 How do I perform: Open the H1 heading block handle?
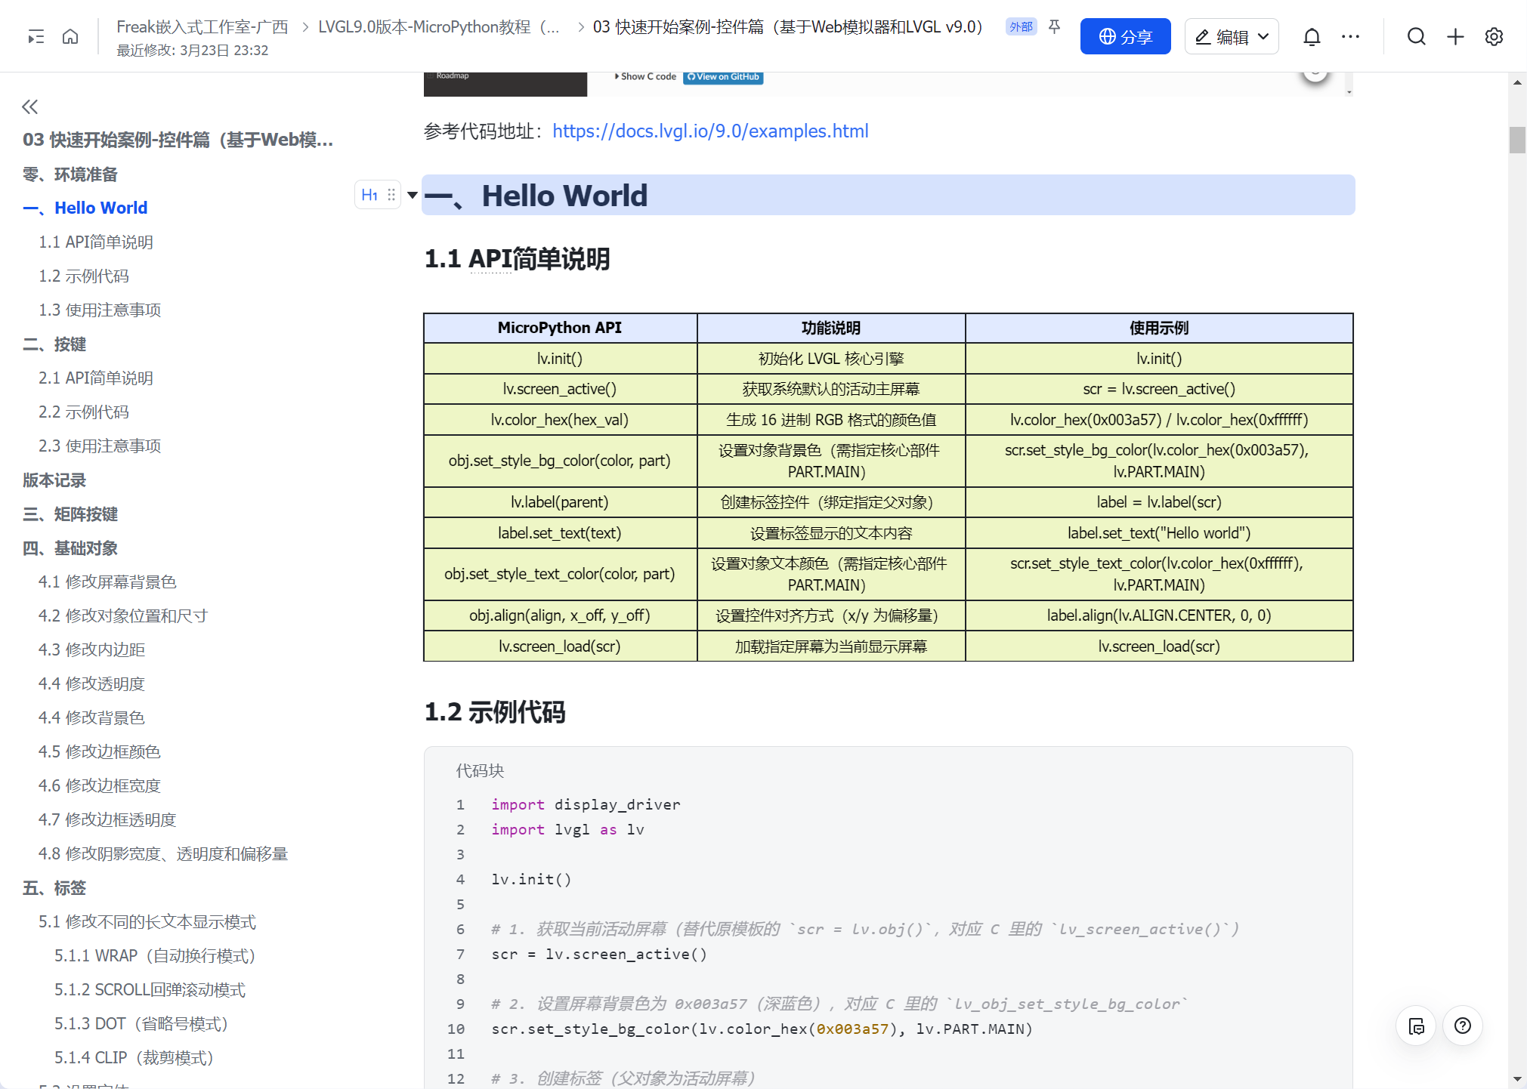coord(377,195)
